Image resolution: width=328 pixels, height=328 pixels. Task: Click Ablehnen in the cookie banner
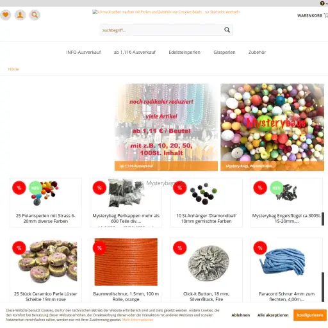pyautogui.click(x=241, y=315)
